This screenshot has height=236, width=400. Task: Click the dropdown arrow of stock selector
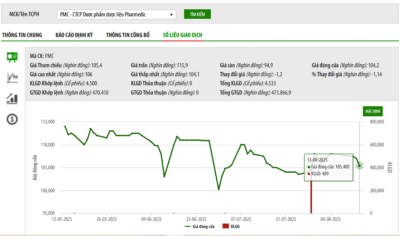[171, 15]
